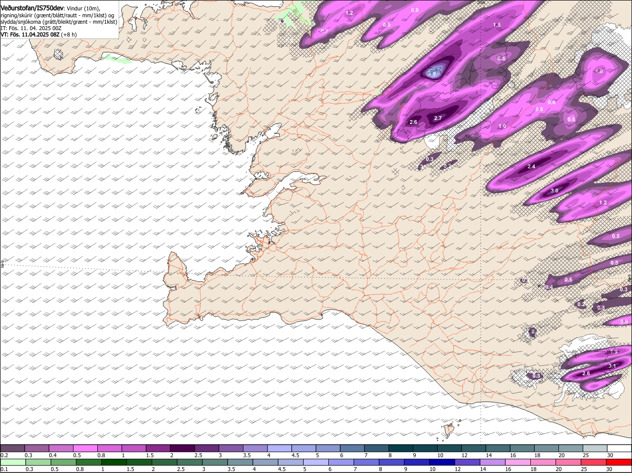Select snow-scale swatch labeled 3.5

(254, 448)
